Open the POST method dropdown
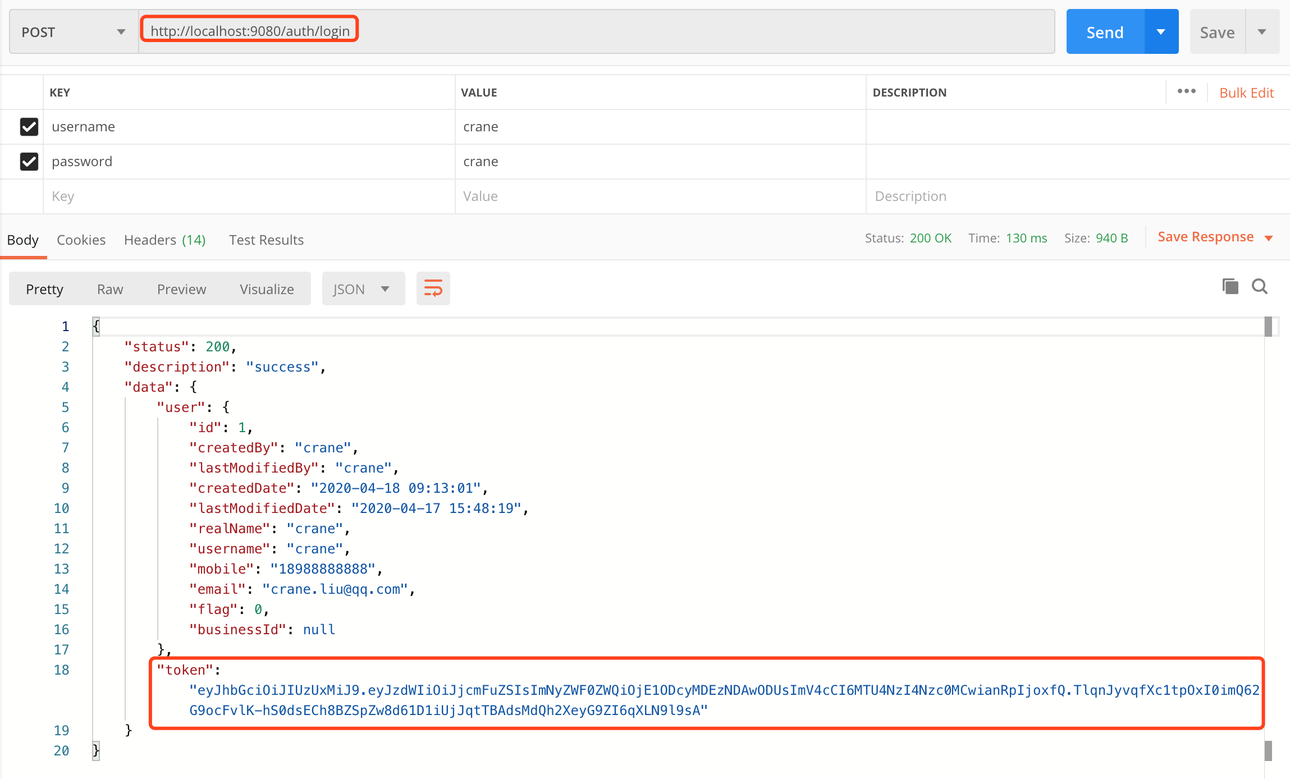Image resolution: width=1290 pixels, height=779 pixels. (x=73, y=32)
